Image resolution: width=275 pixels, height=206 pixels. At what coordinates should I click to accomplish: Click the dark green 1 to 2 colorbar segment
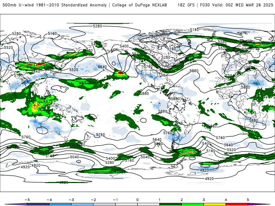tap(170, 204)
